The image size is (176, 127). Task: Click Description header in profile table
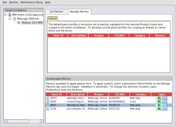[x=78, y=36]
